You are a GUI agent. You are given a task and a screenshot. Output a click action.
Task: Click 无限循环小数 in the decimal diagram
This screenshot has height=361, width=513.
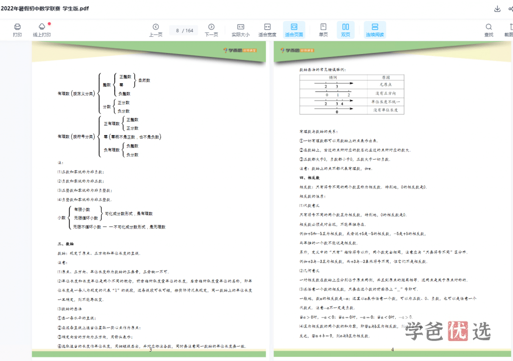coord(86,218)
